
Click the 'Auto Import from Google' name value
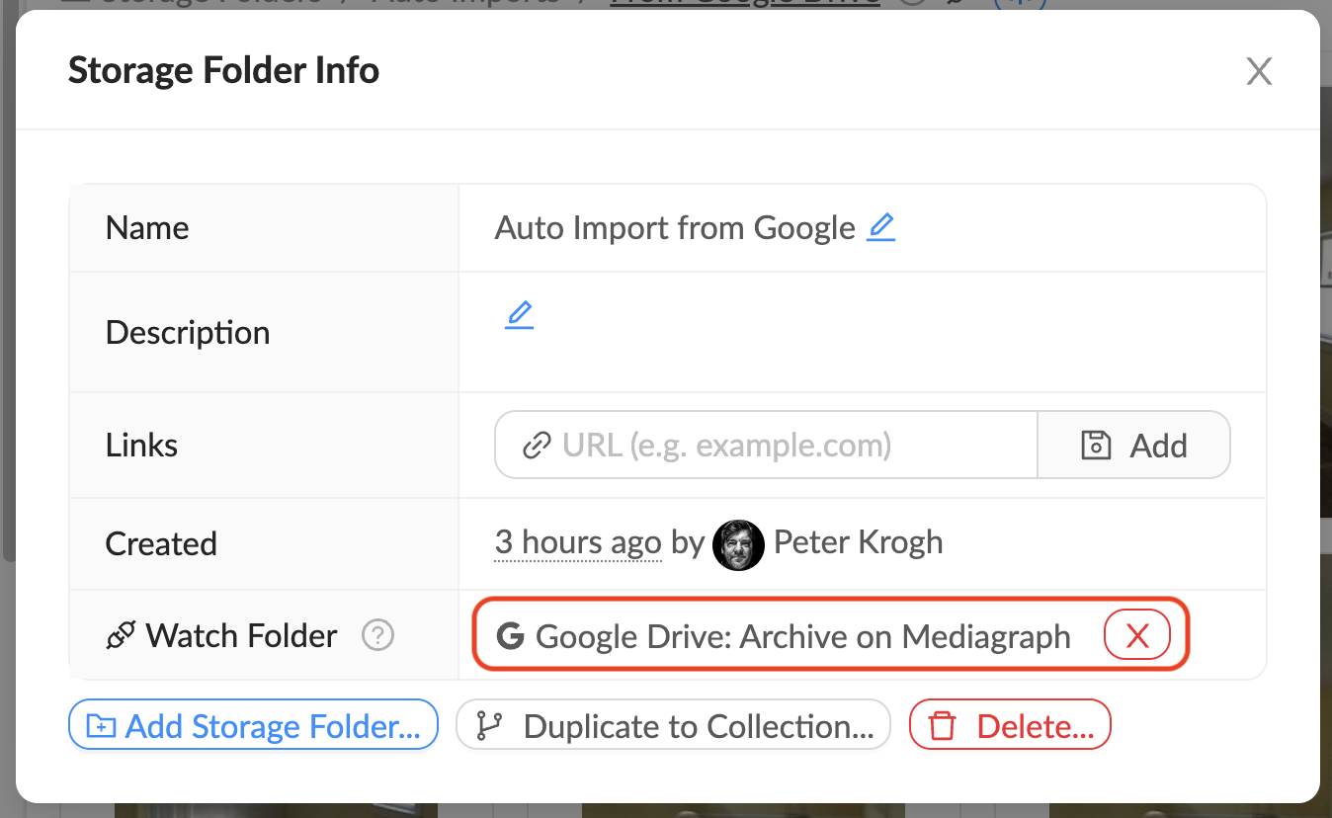coord(675,228)
